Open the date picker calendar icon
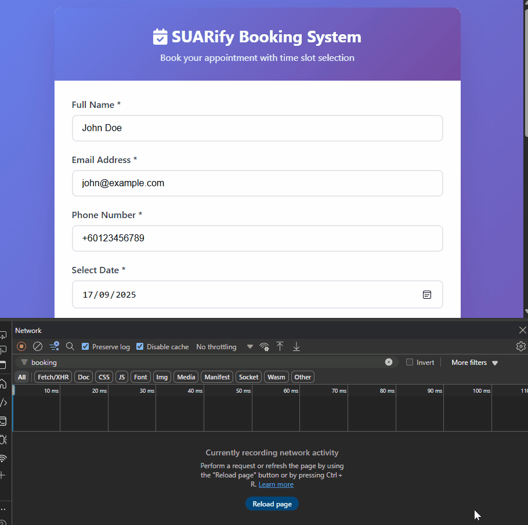 click(426, 295)
